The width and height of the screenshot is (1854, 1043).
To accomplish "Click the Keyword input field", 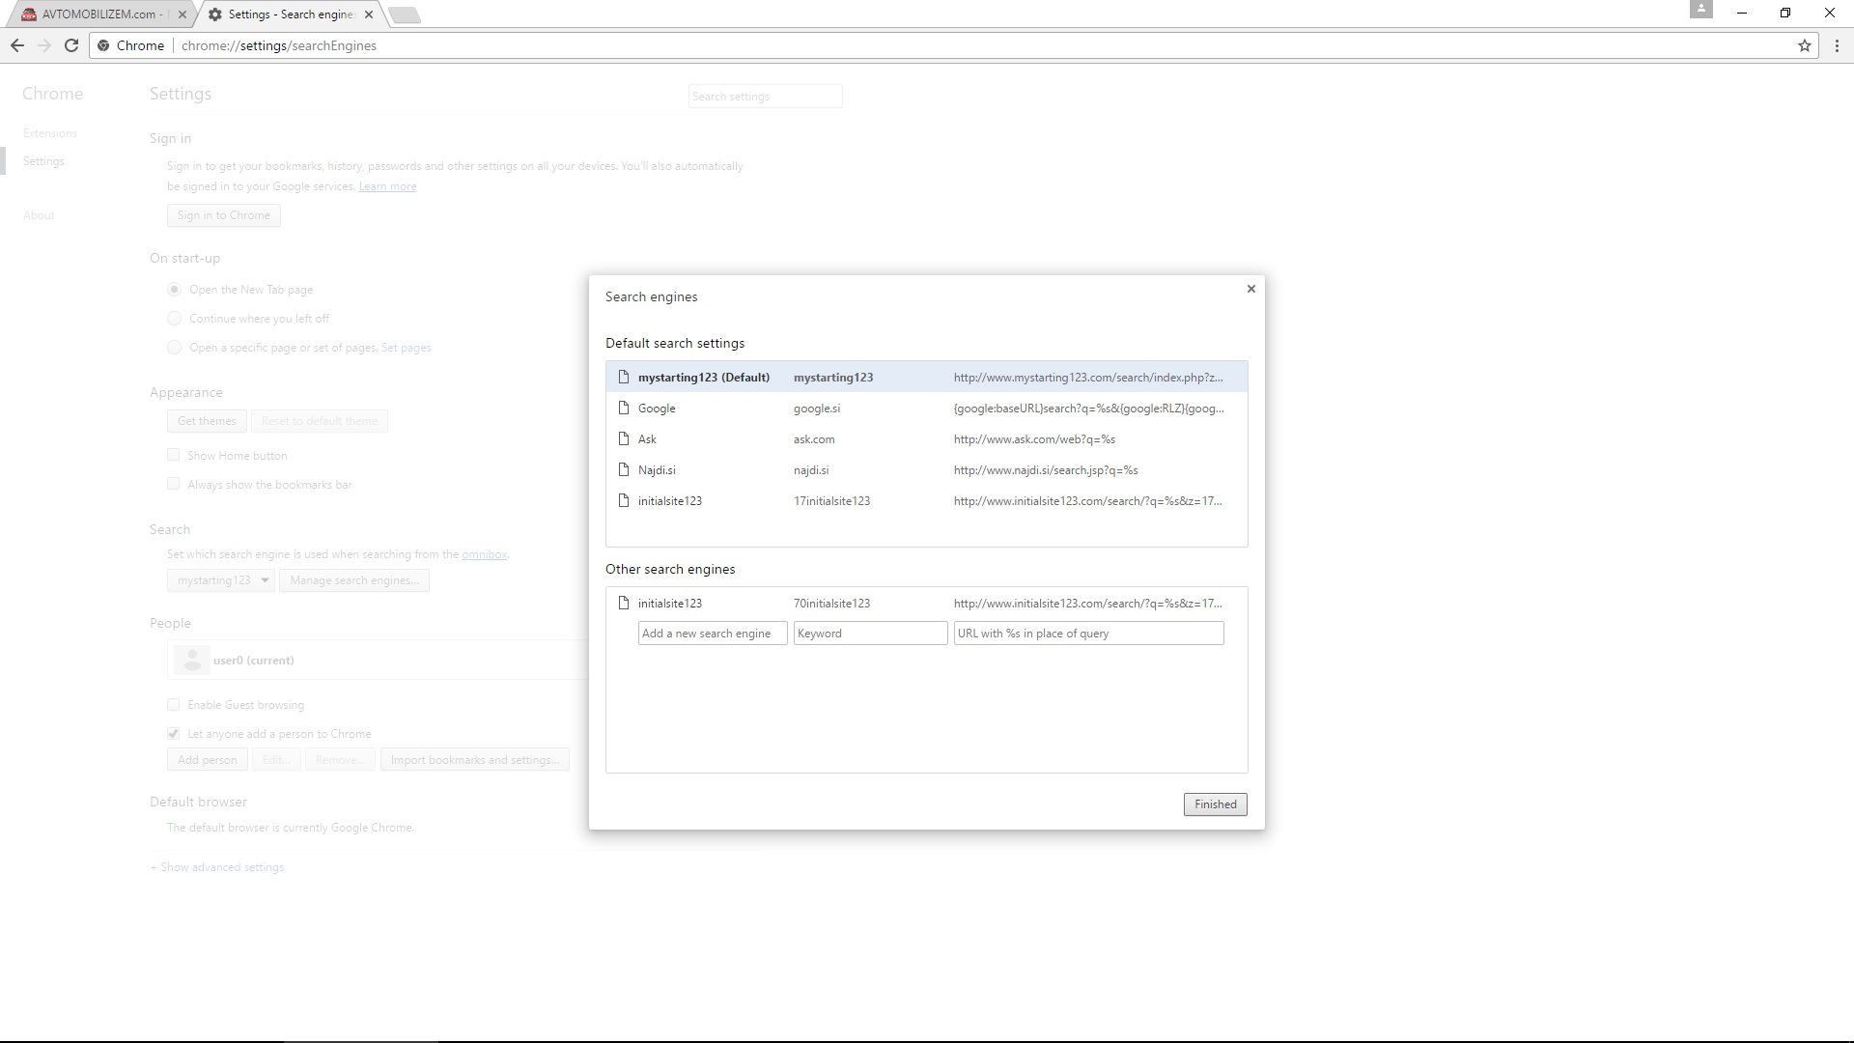I will (871, 634).
